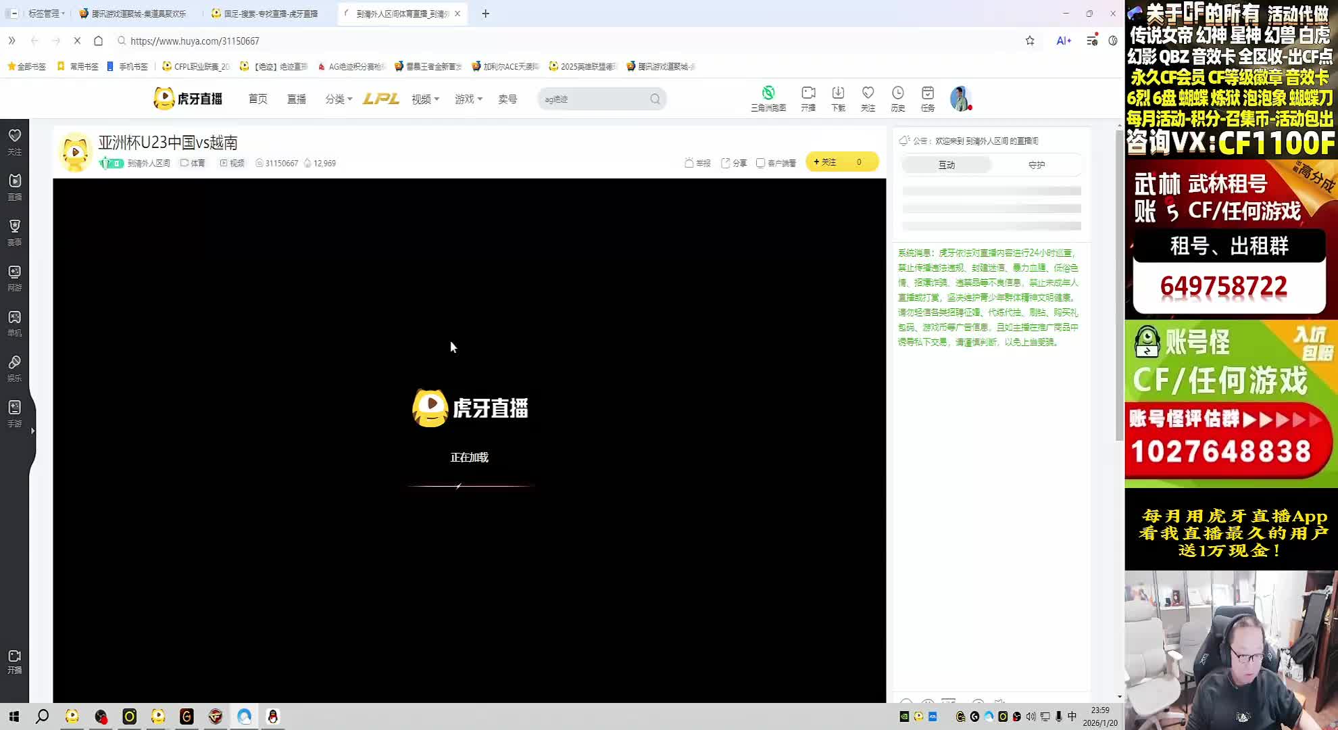Open the 卖号 navigation link
This screenshot has width=1338, height=730.
tap(507, 99)
